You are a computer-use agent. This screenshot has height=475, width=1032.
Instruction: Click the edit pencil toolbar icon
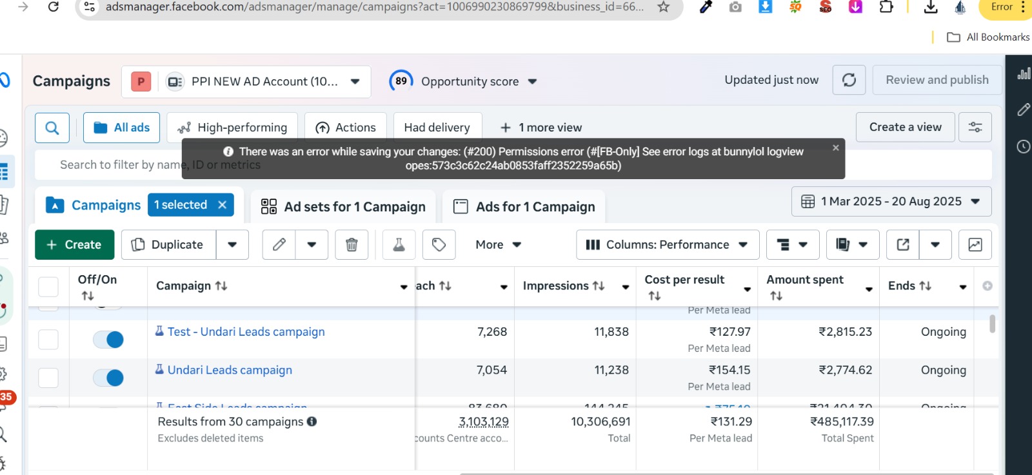279,245
